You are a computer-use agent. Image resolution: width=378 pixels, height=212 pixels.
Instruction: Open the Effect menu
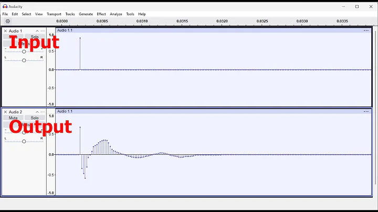101,14
